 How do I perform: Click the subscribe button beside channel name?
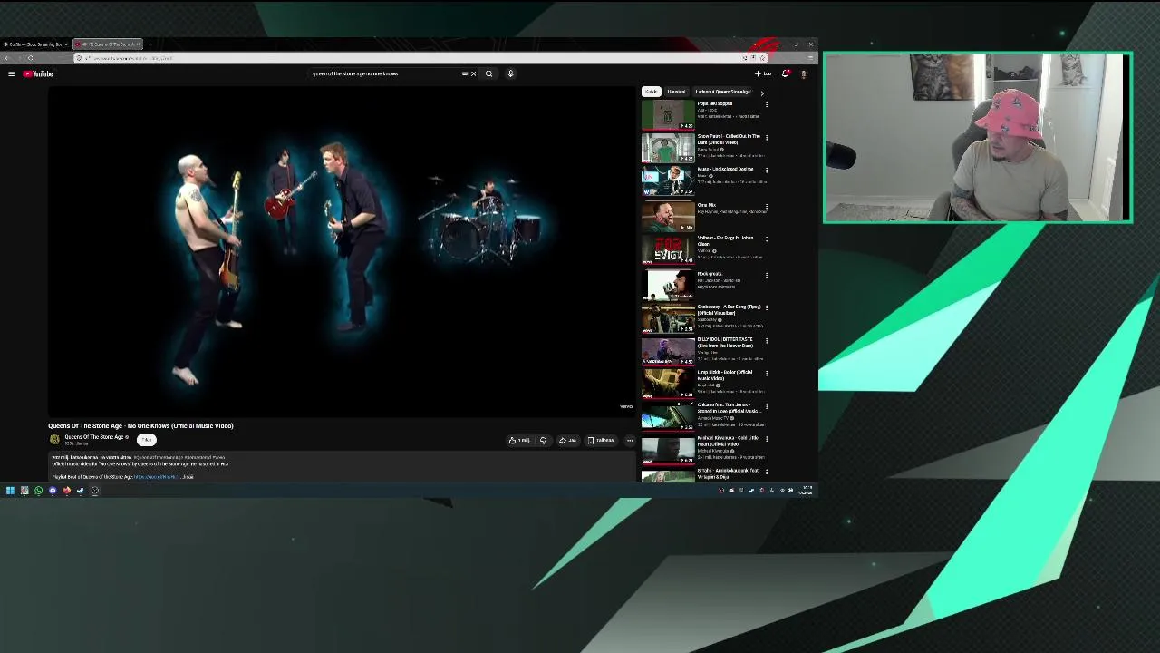147,440
